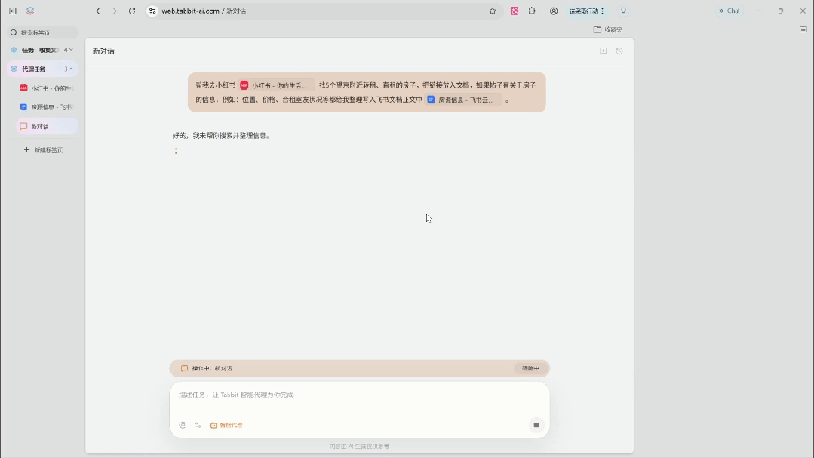The height and width of the screenshot is (458, 814).
Task: Open the Chat panel at top right
Action: (x=728, y=11)
